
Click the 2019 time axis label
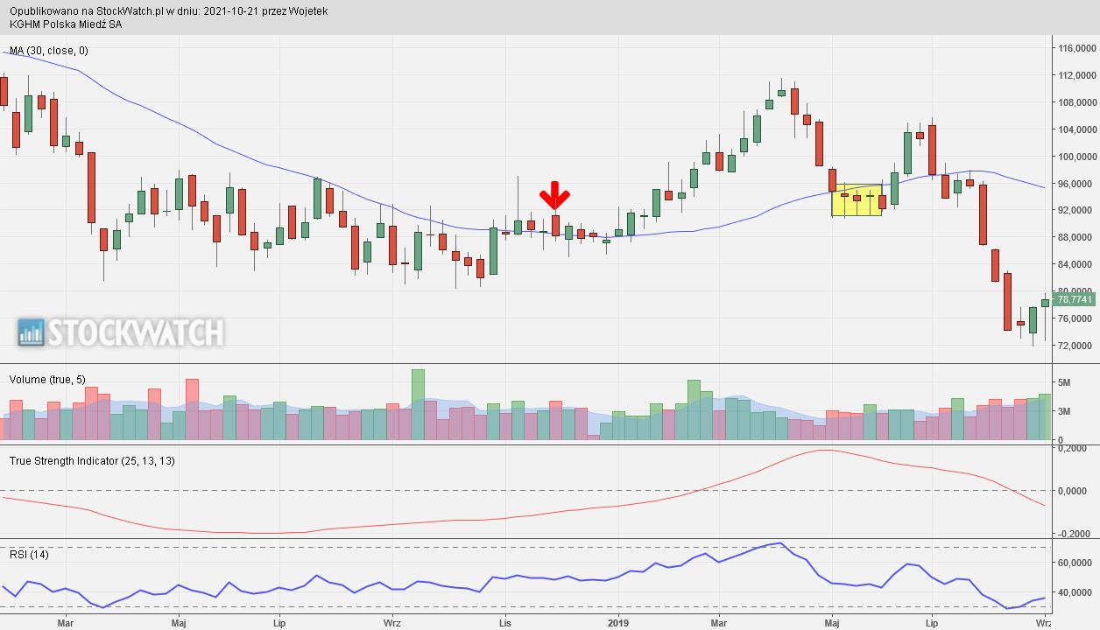click(617, 624)
